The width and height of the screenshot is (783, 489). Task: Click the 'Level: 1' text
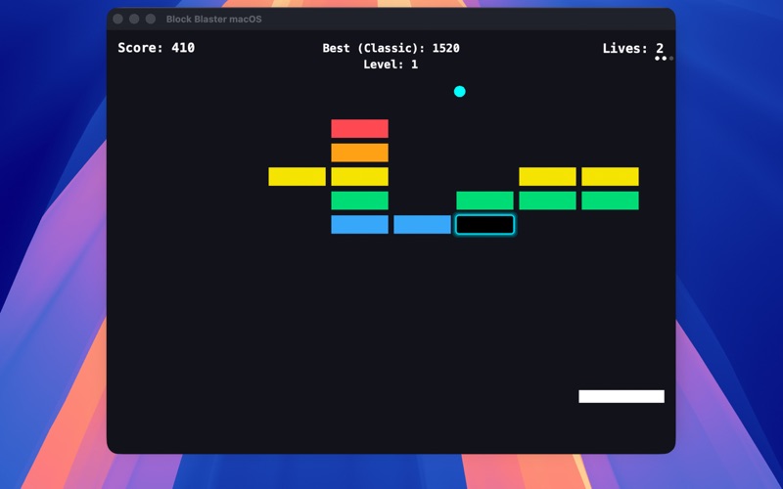pyautogui.click(x=391, y=65)
